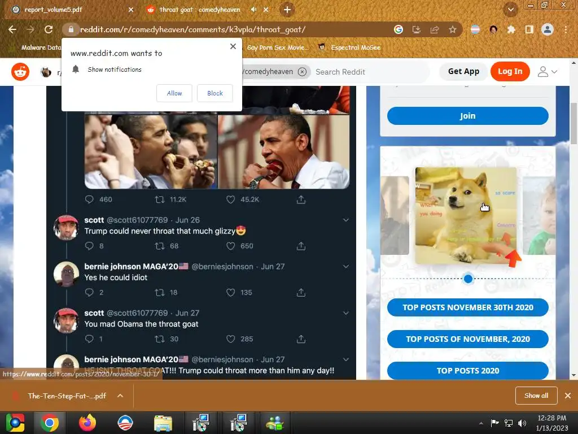Click the install app icon in address bar
This screenshot has width=578, height=434.
(x=416, y=29)
